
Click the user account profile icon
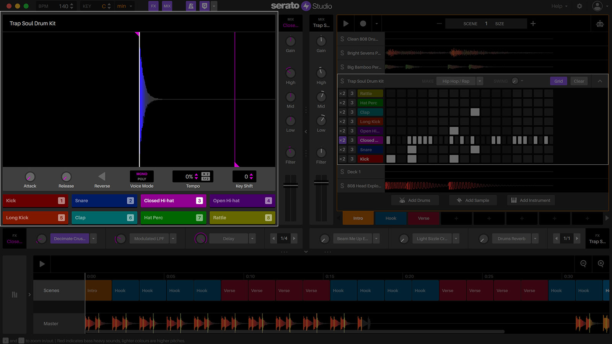[x=597, y=6]
